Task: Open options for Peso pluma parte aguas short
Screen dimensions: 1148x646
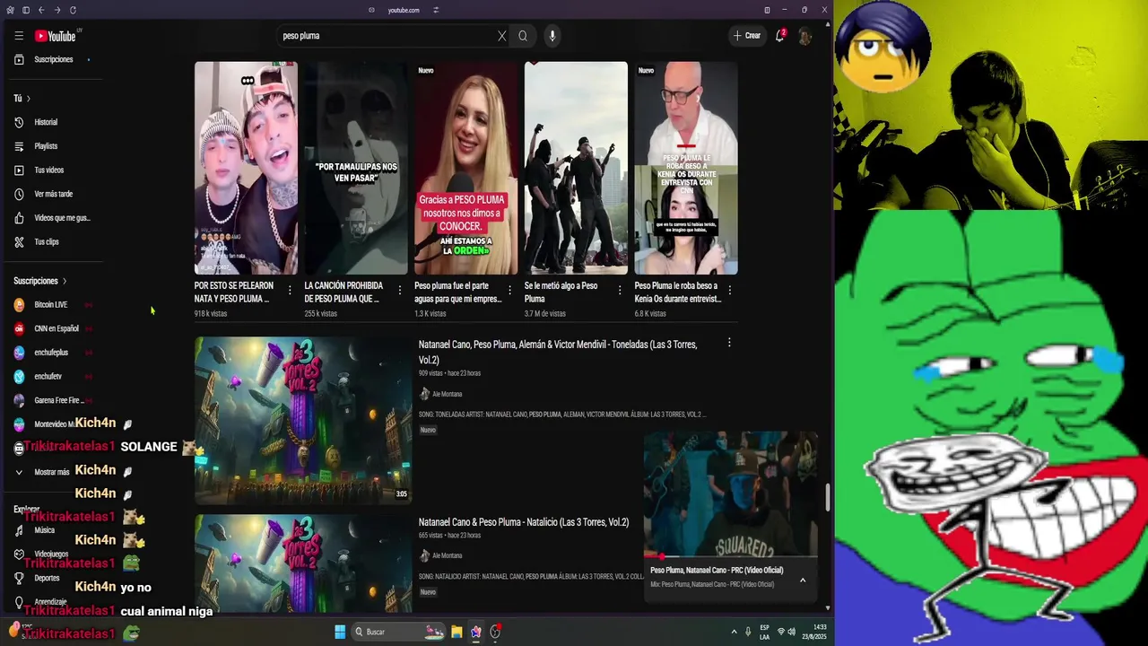Action: coord(509,290)
